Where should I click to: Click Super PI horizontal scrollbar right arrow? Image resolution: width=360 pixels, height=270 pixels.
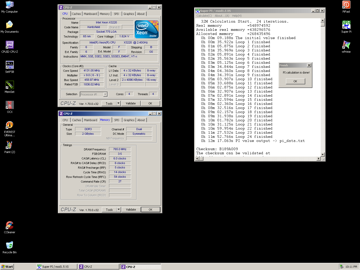point(319,159)
